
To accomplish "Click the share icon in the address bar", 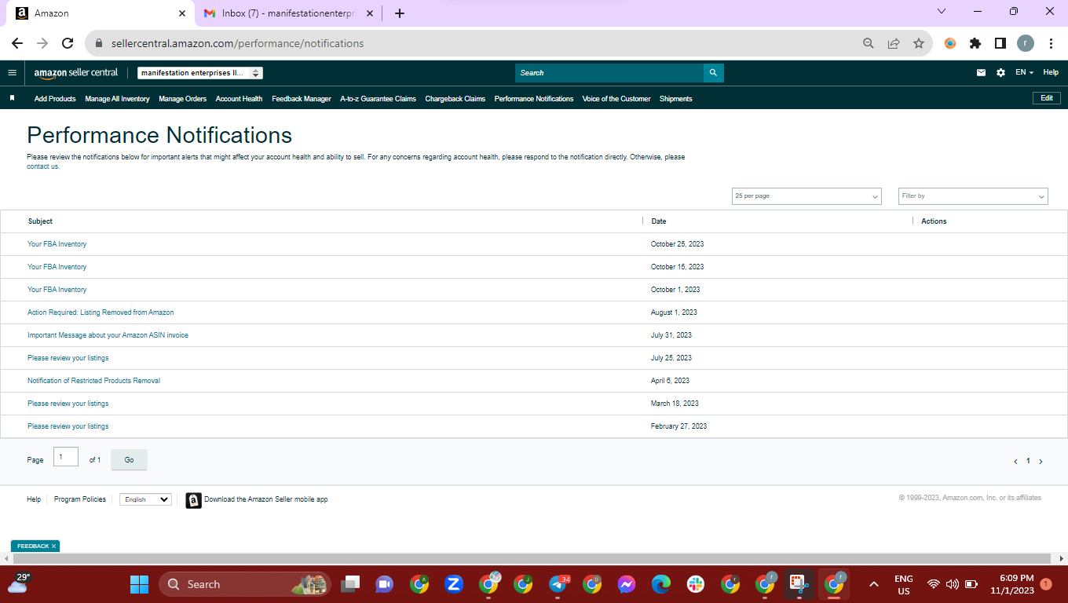I will (894, 44).
